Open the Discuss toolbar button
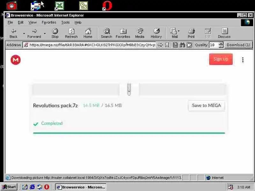 tap(224, 33)
